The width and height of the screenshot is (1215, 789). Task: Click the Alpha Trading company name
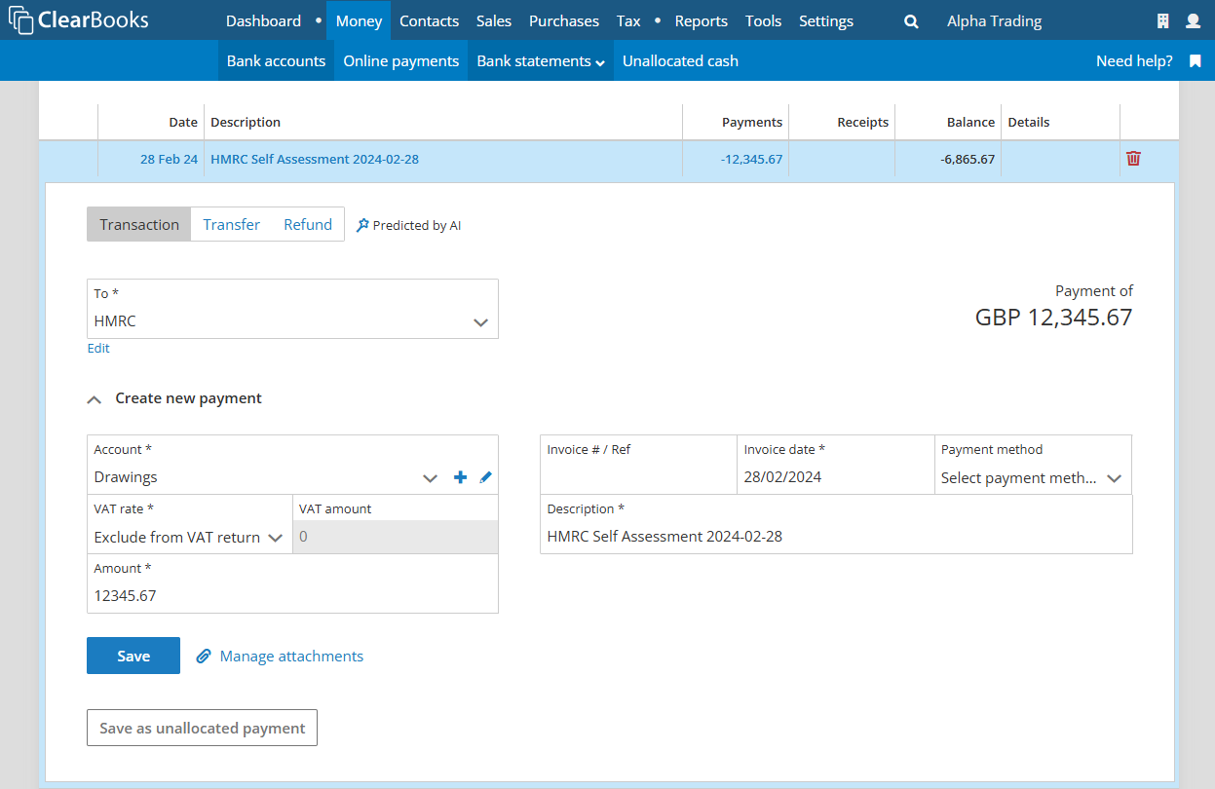click(994, 20)
